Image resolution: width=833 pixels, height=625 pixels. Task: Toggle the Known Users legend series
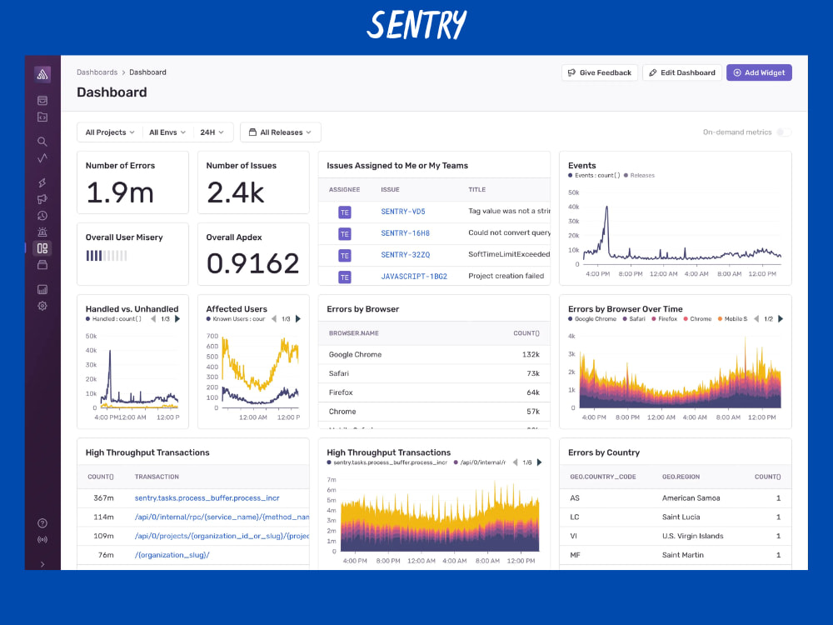pos(236,319)
